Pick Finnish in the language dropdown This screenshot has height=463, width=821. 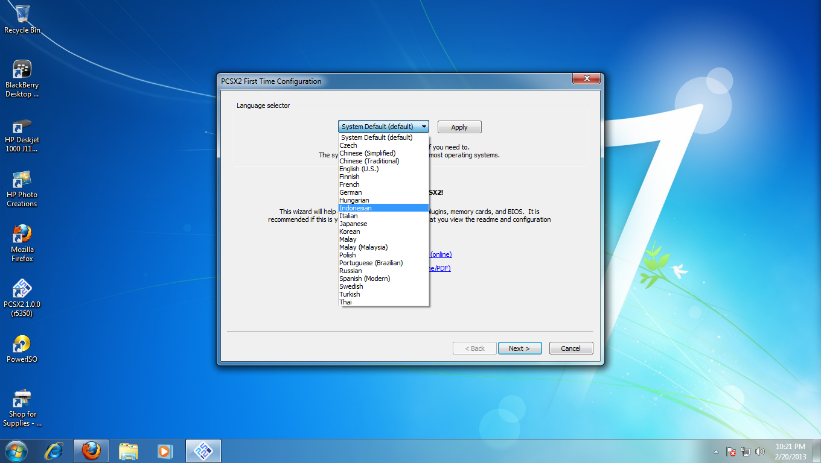pyautogui.click(x=383, y=177)
